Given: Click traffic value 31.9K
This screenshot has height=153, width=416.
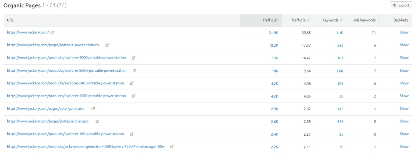Looking at the screenshot, I should click(273, 33).
